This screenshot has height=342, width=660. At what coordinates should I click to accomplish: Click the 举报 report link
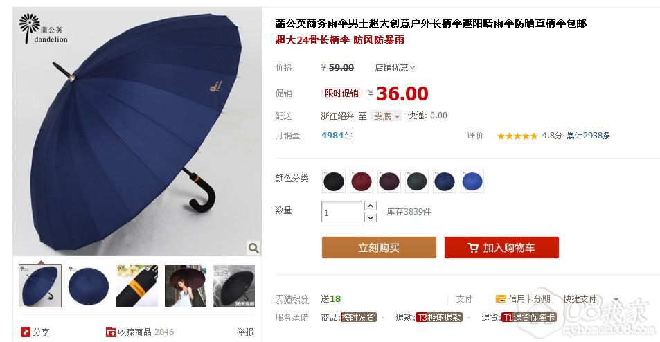coord(245,332)
